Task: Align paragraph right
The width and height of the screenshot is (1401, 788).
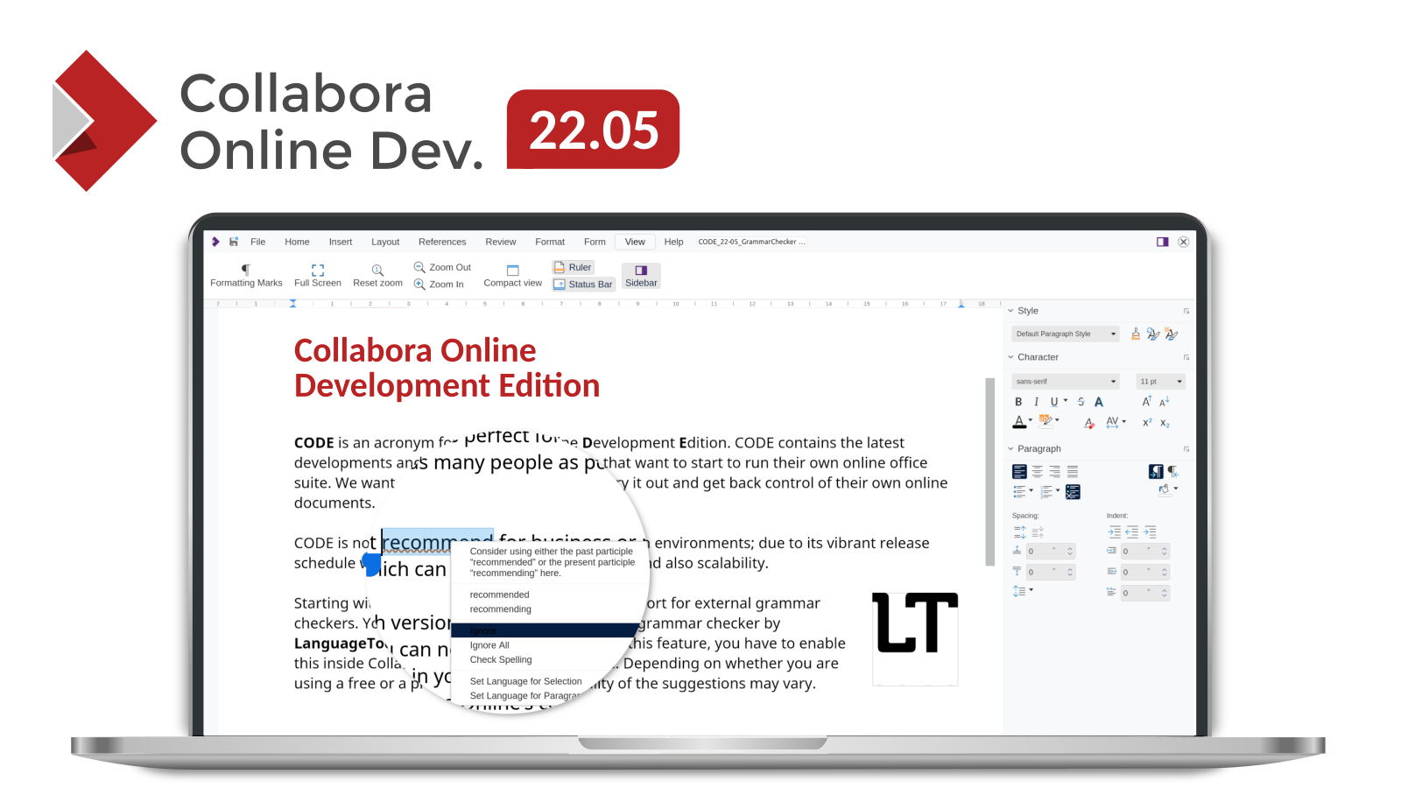Action: coord(1055,472)
